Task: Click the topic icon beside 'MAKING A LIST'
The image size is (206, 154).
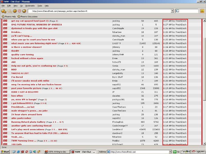Action: [x=5, y=73]
